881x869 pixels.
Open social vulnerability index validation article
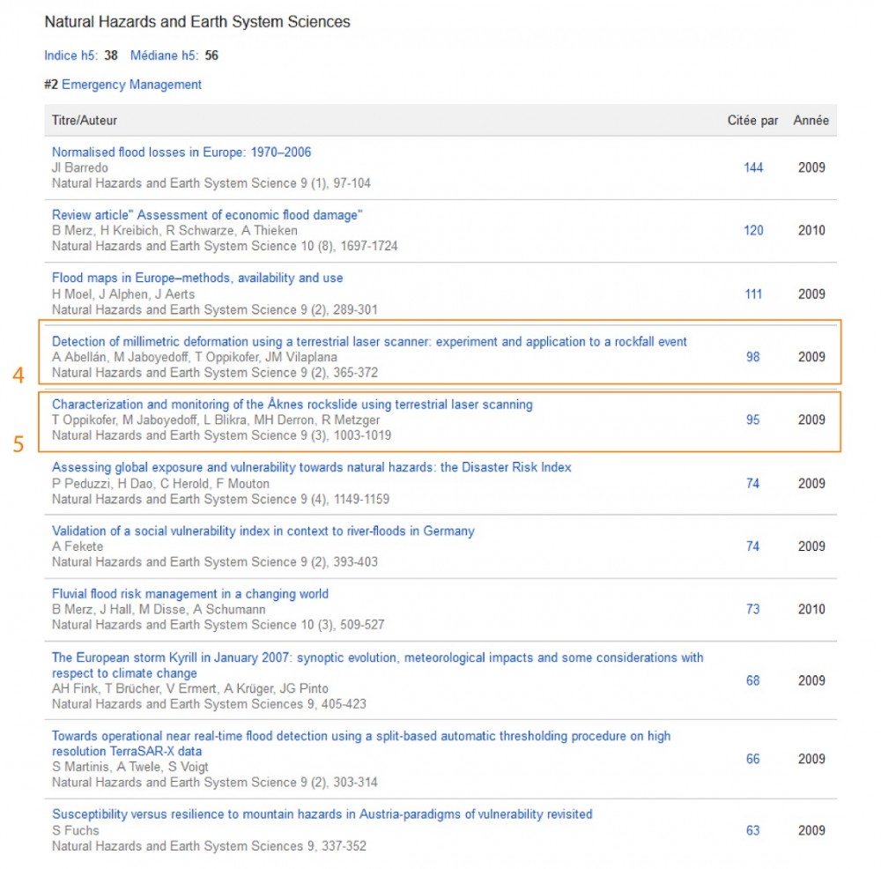coord(263,531)
